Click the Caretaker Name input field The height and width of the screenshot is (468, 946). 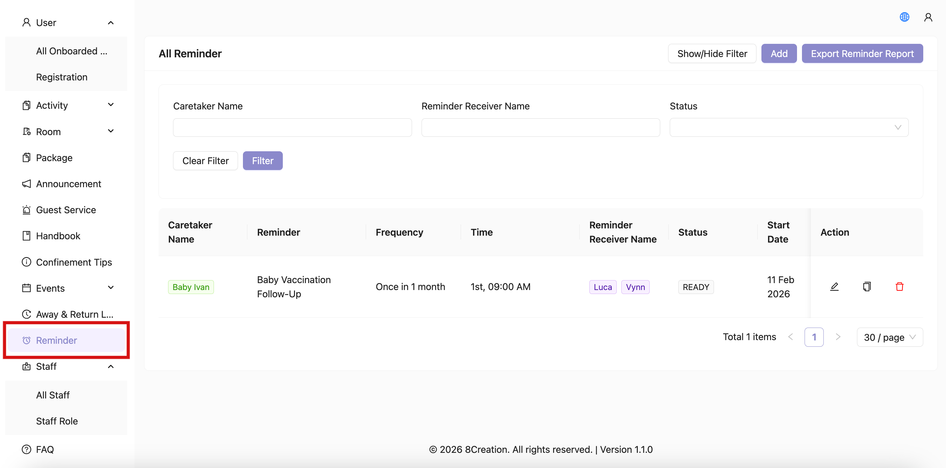point(292,127)
